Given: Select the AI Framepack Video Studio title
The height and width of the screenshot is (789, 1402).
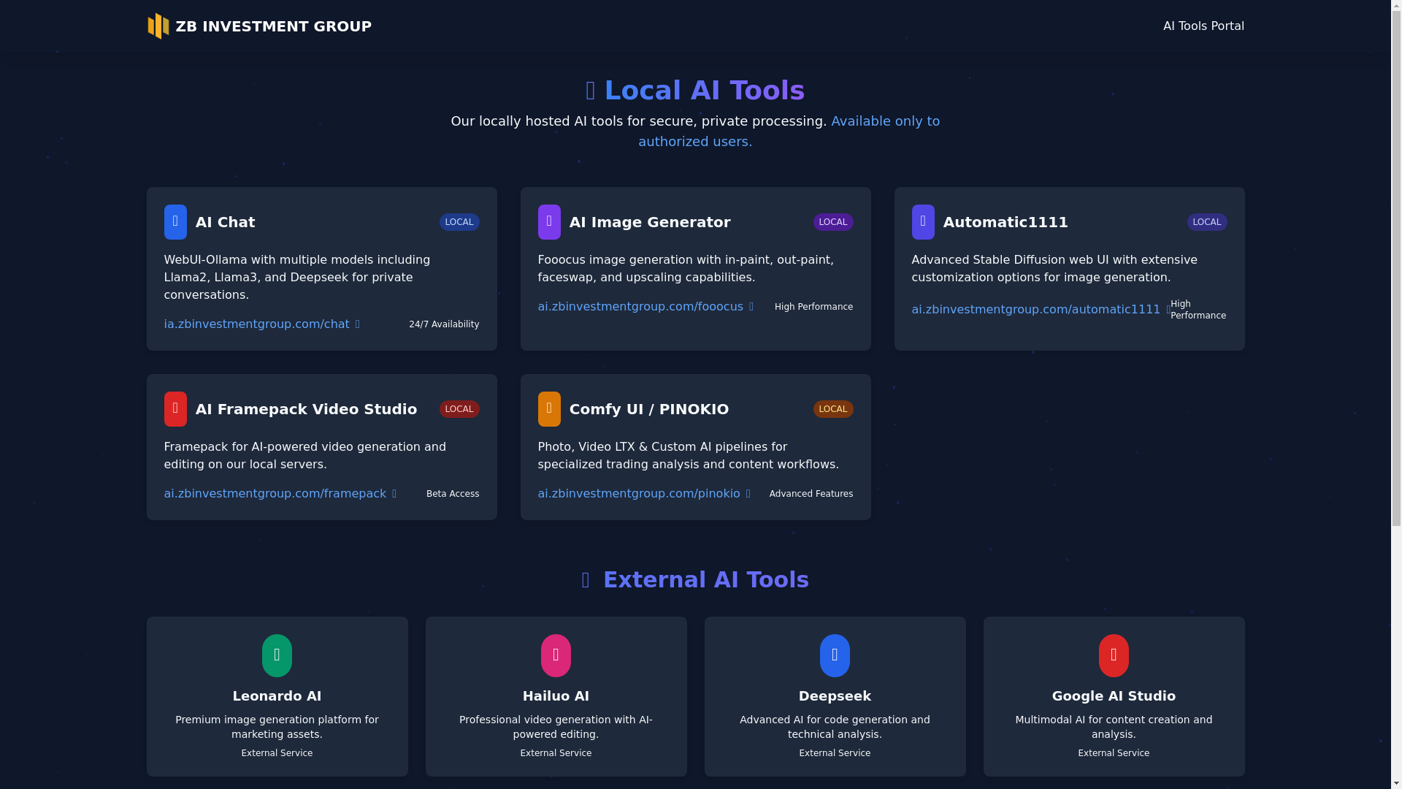Looking at the screenshot, I should (306, 409).
